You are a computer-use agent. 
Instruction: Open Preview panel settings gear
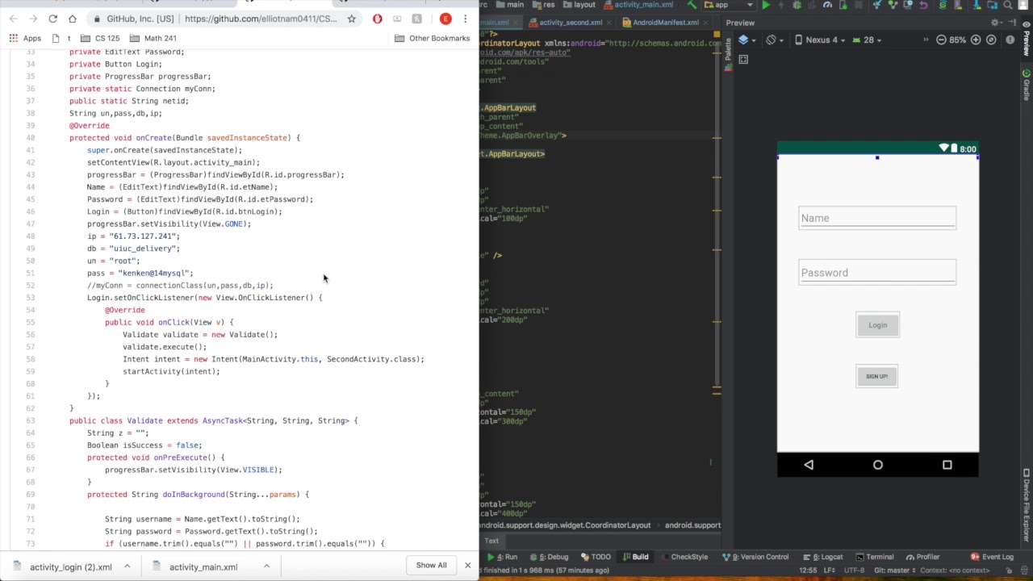coord(995,23)
